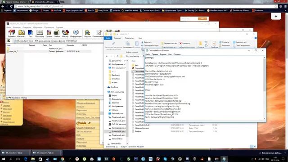
Task: Open the Справка menu in Notepad
Action: coord(177,54)
